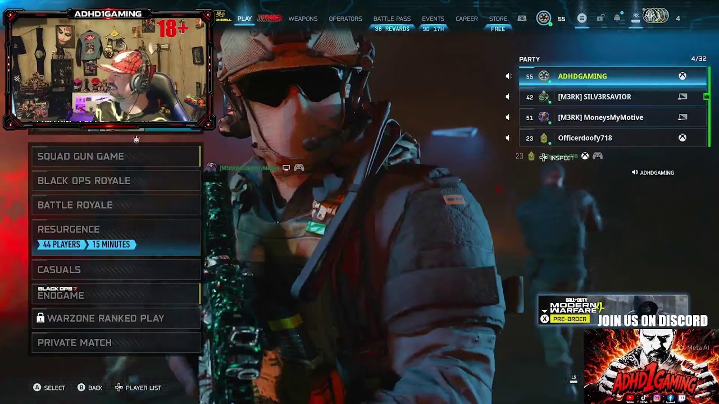Mute SILV3RSAVIOR speaker icon
719x404 pixels.
click(508, 97)
